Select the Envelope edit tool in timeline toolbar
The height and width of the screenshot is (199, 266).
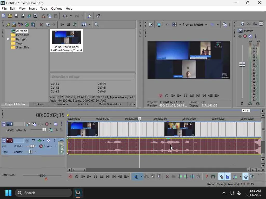(147, 176)
